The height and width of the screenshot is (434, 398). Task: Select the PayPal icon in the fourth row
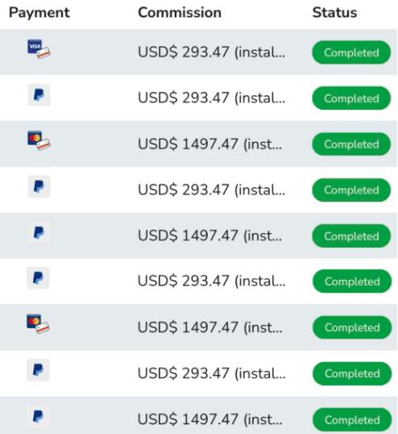point(39,186)
